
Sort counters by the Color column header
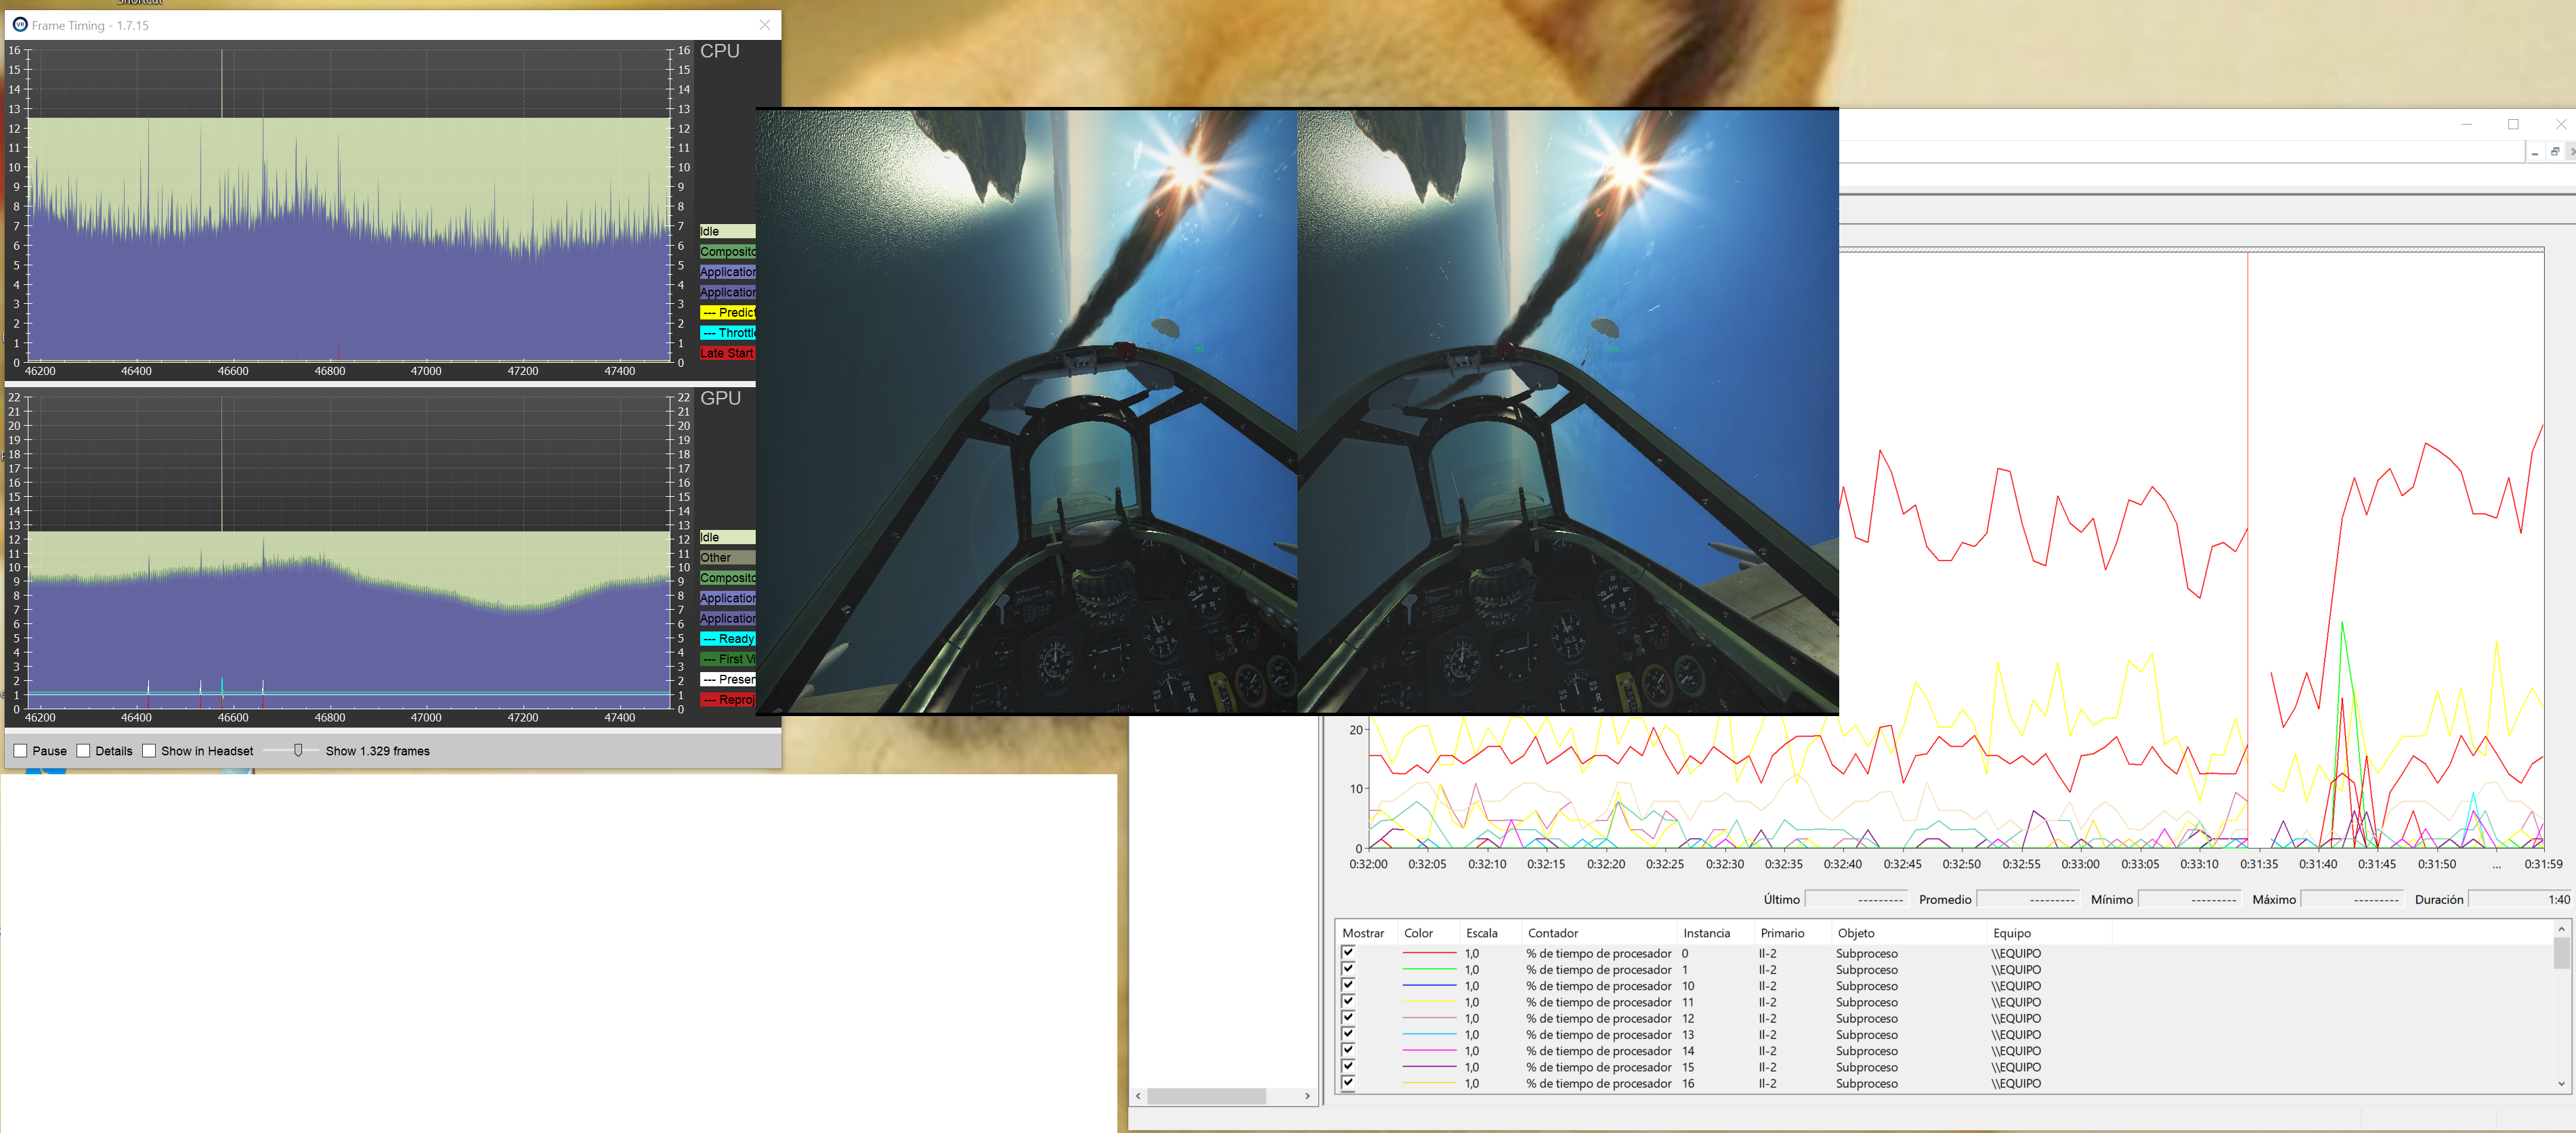(1428, 933)
